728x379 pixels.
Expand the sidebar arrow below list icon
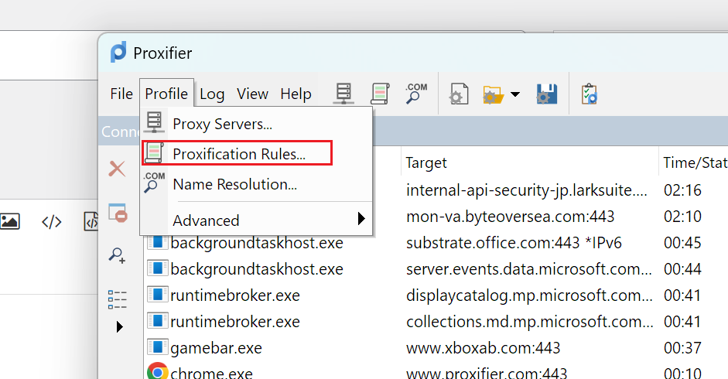(119, 327)
